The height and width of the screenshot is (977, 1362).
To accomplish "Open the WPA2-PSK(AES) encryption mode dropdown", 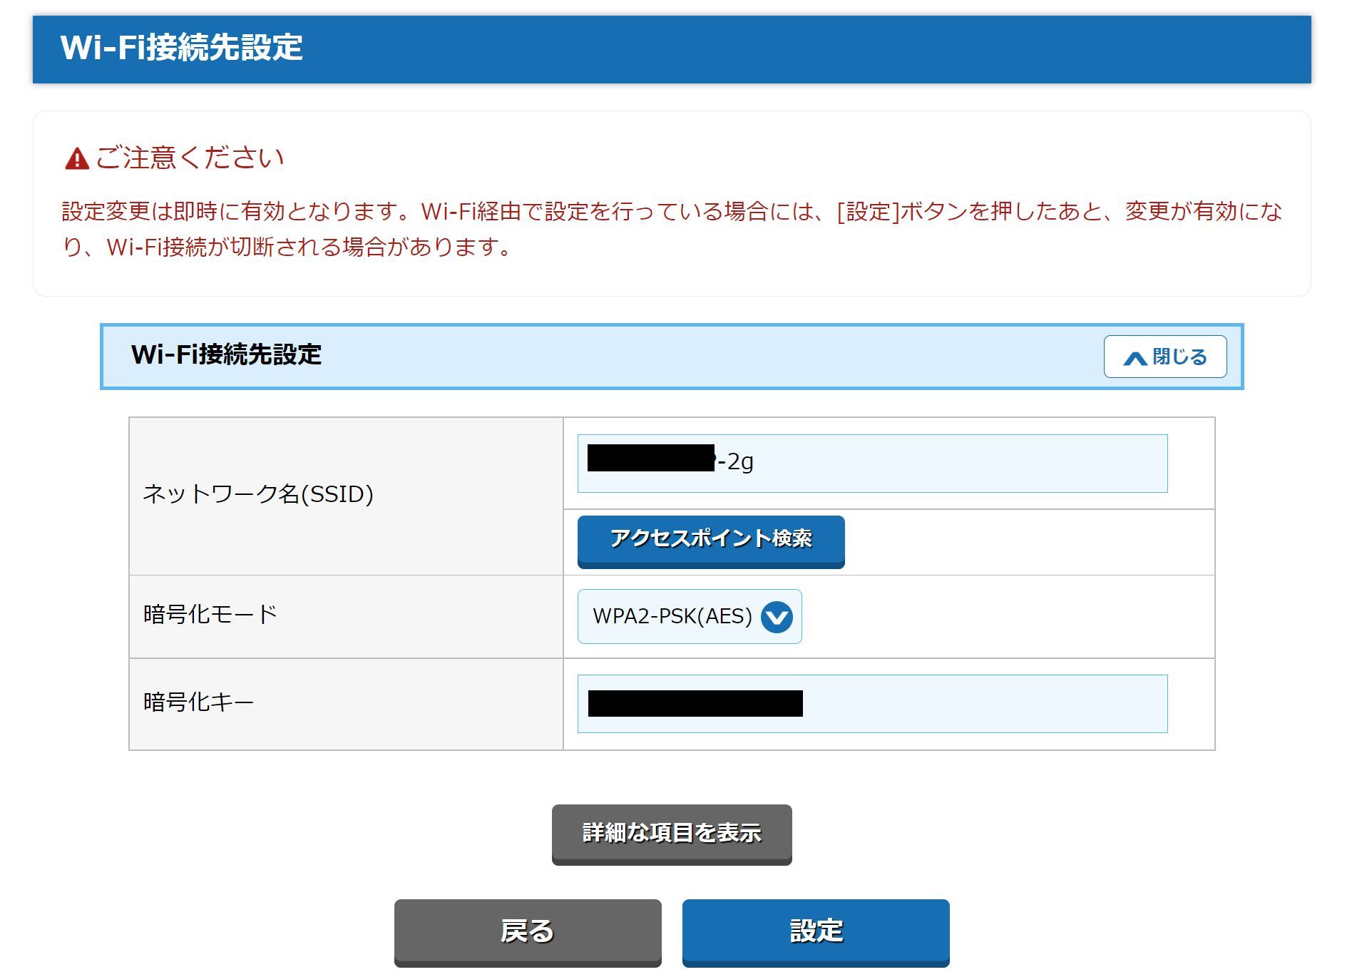I will [689, 617].
